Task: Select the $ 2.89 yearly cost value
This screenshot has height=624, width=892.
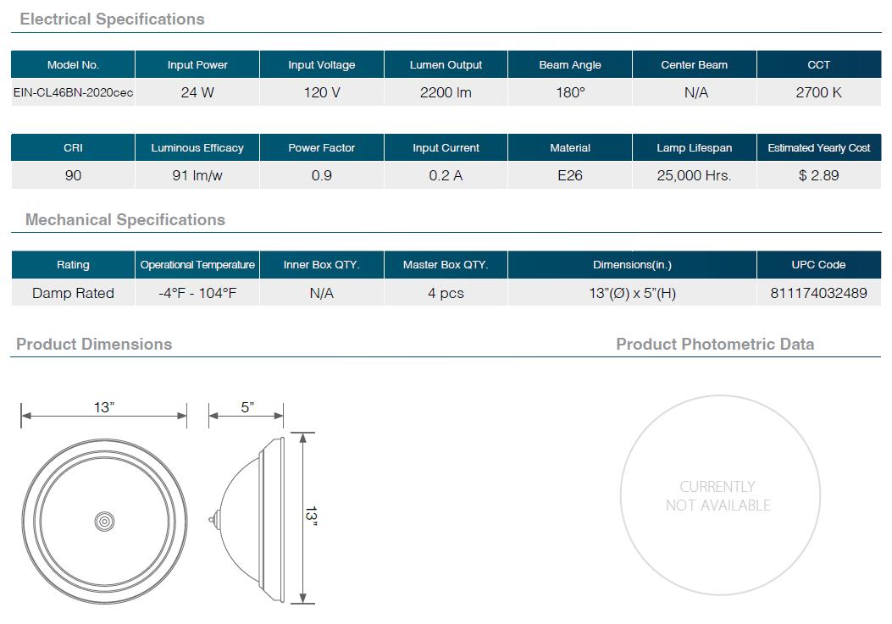Action: (818, 176)
